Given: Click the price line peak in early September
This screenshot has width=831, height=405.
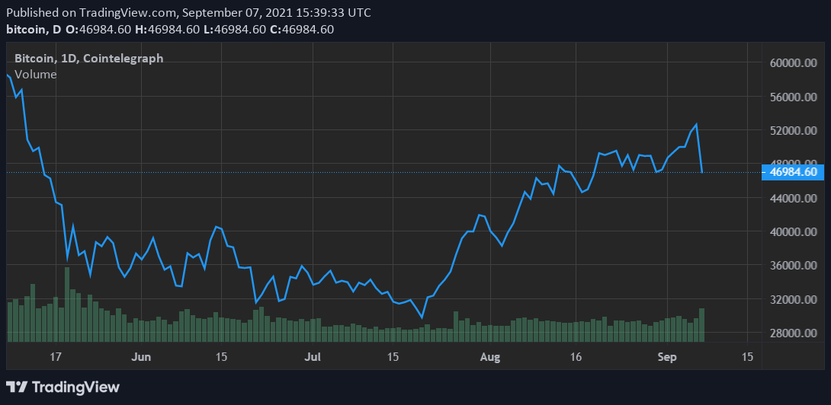Looking at the screenshot, I should pos(696,125).
